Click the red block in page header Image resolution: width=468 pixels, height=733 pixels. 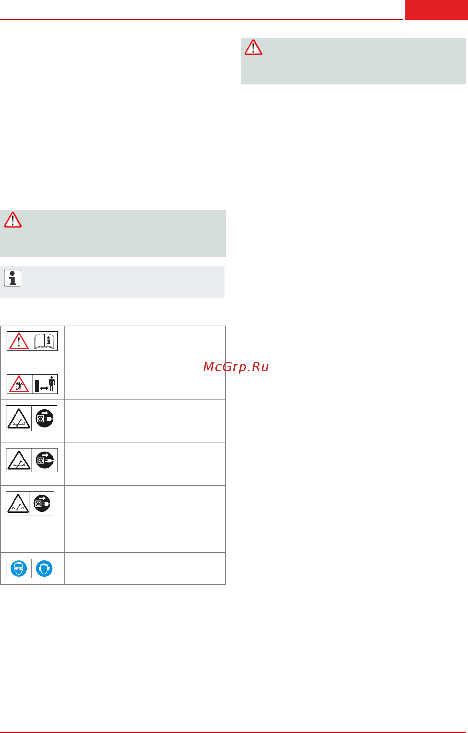tap(437, 10)
